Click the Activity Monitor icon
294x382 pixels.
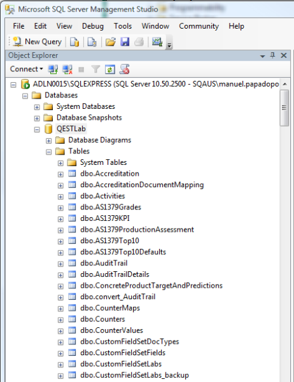(157, 42)
